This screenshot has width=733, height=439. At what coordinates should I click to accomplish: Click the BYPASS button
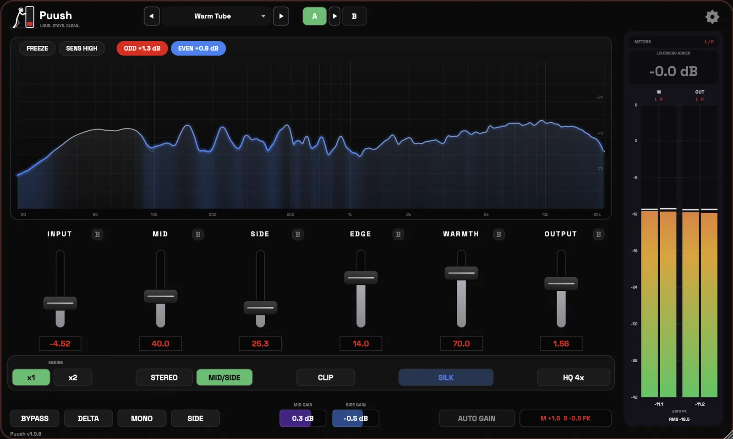[35, 418]
